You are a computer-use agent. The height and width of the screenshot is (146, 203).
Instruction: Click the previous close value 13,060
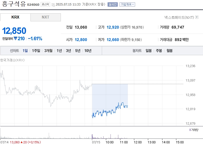[81, 27]
